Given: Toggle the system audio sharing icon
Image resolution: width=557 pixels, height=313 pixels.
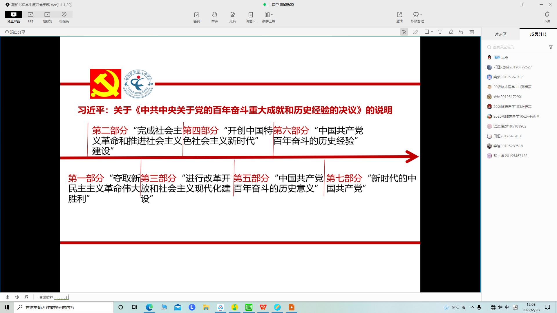Looking at the screenshot, I should click(x=26, y=297).
